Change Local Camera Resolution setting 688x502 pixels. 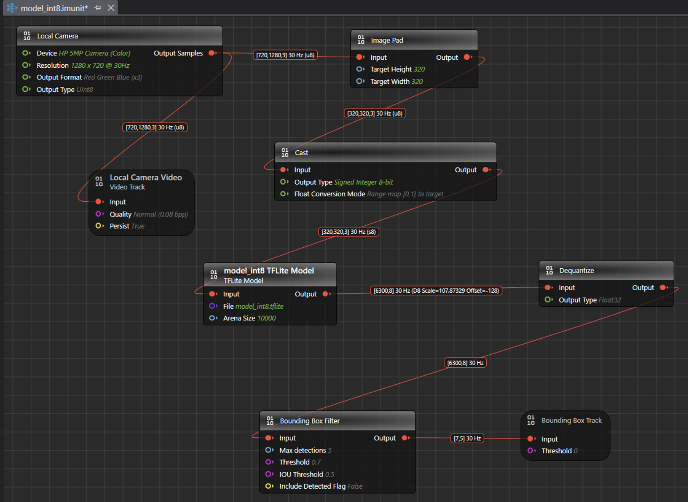[100, 66]
